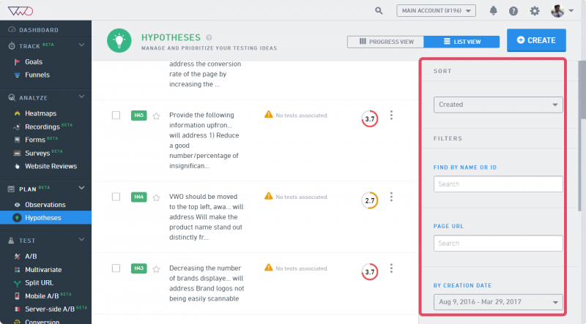This screenshot has height=324, width=586.
Task: Open the search magnifier icon in top bar
Action: click(x=379, y=11)
